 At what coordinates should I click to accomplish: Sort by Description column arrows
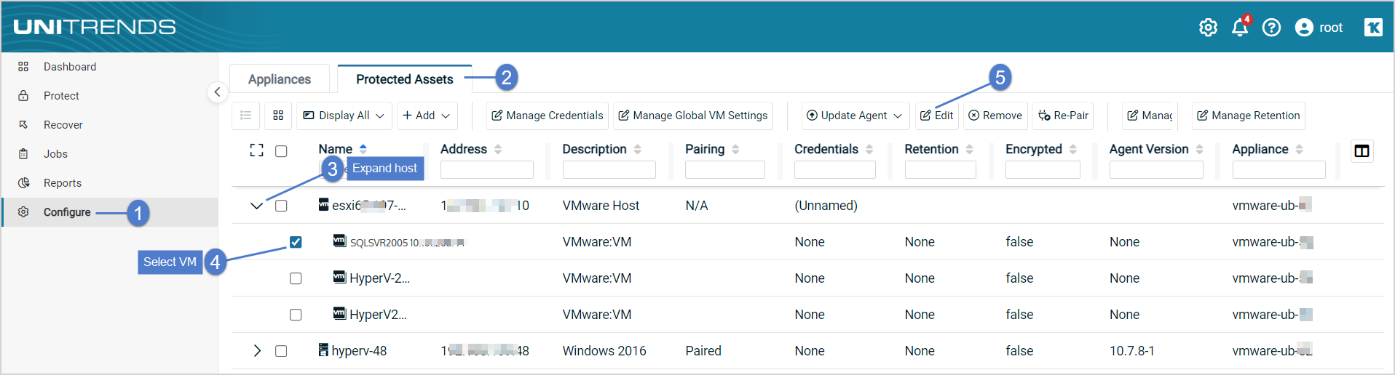pos(638,149)
